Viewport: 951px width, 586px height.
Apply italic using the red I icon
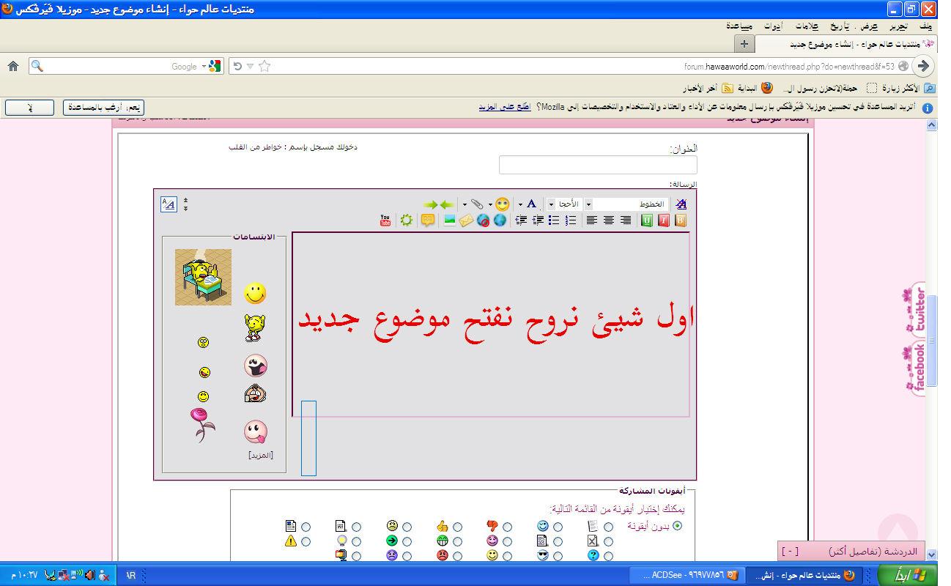pos(664,220)
